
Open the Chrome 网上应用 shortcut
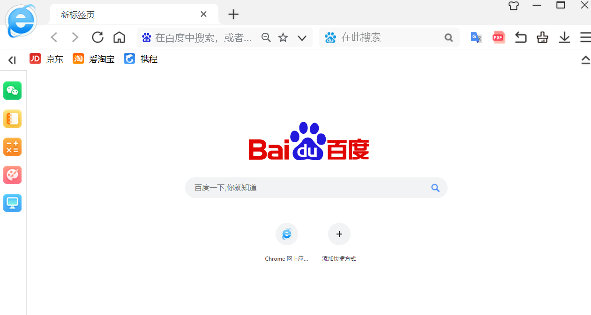click(x=287, y=234)
